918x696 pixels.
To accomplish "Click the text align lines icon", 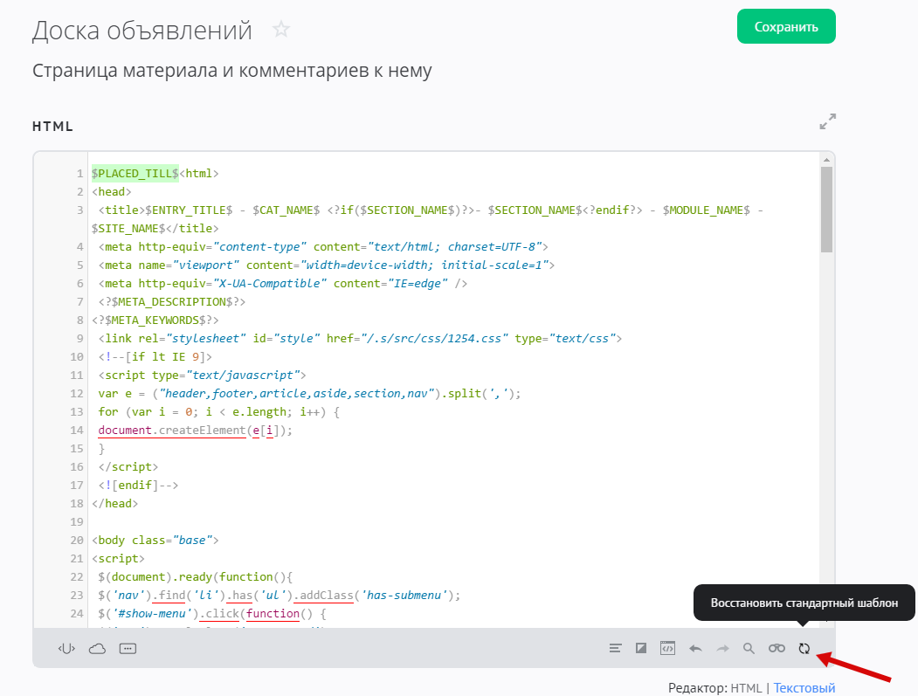I will pos(616,648).
